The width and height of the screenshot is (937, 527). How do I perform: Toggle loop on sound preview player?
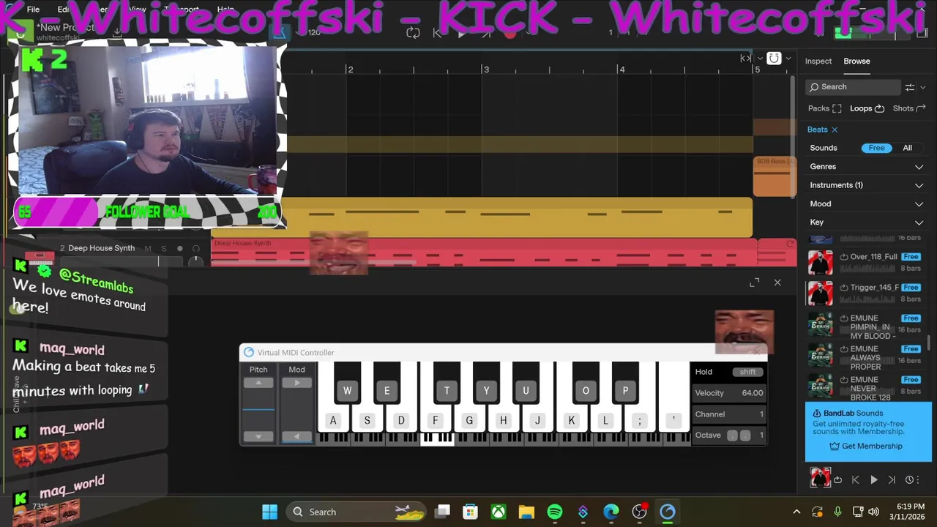(837, 480)
